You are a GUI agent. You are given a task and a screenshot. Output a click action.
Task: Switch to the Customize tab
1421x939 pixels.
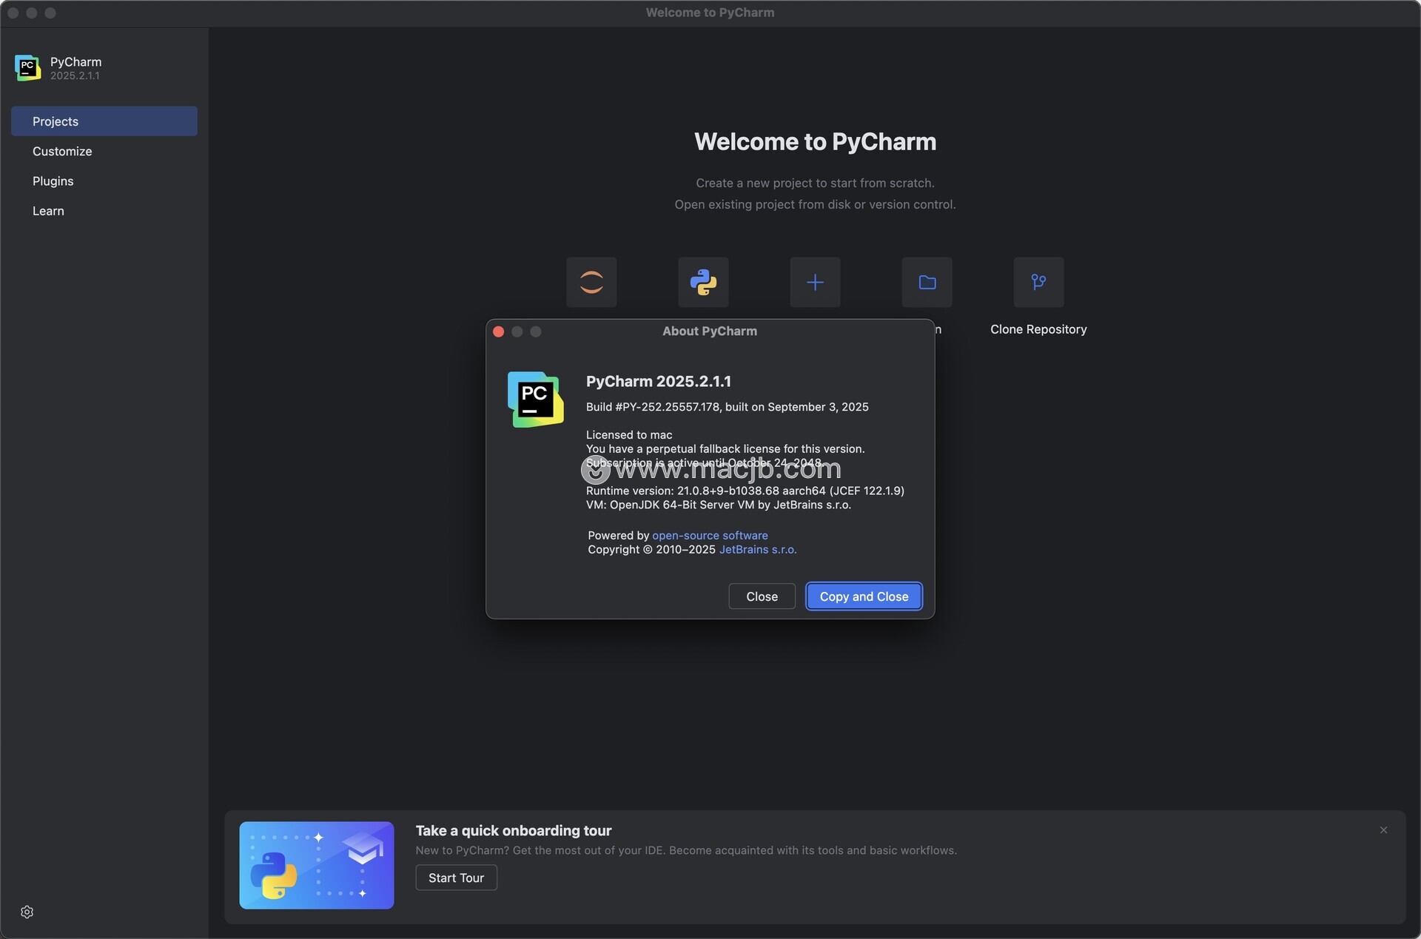62,151
